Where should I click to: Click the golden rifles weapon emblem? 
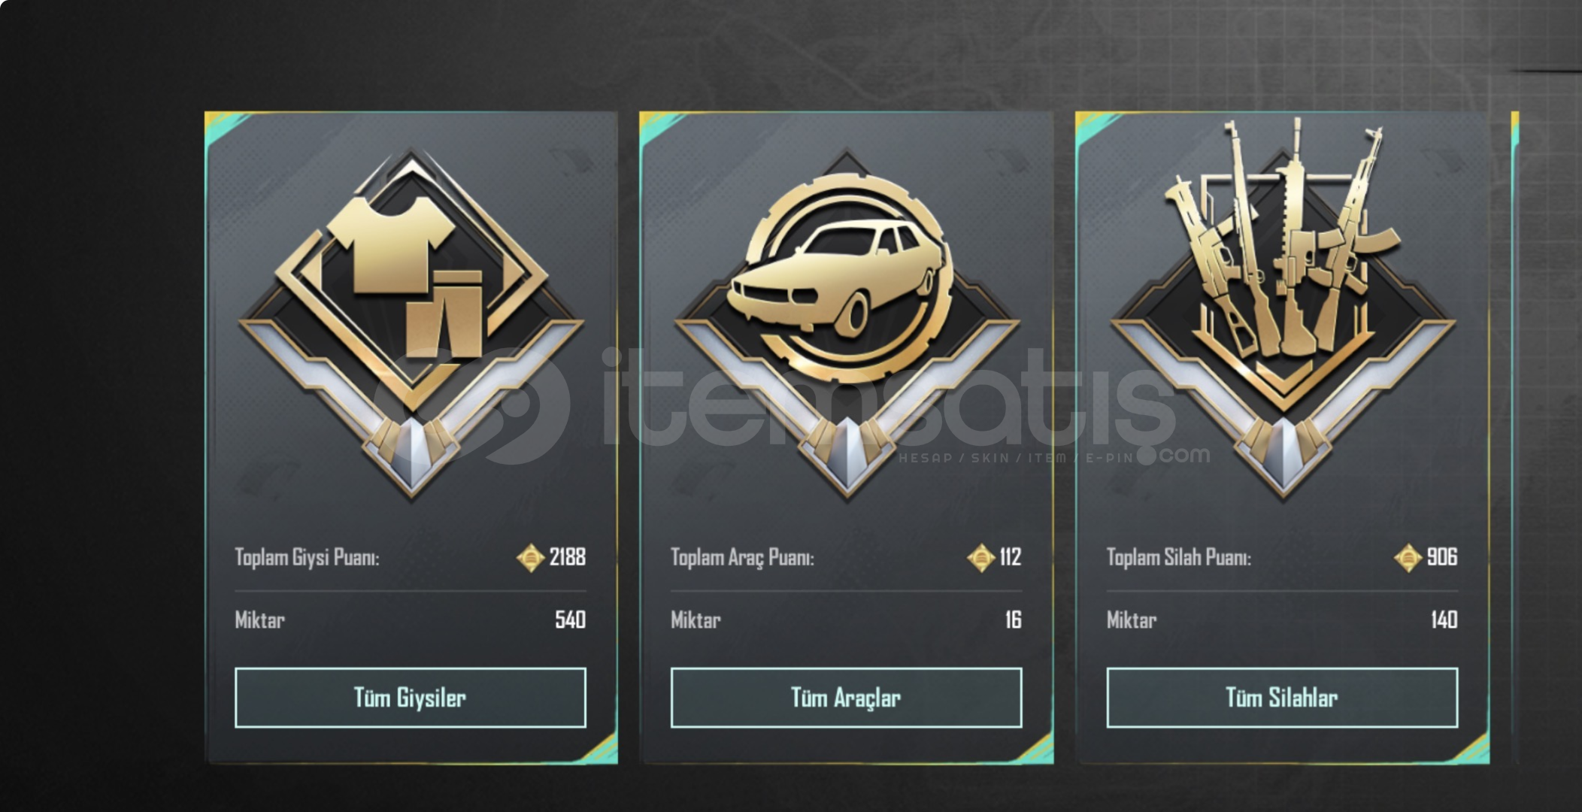coord(1283,310)
